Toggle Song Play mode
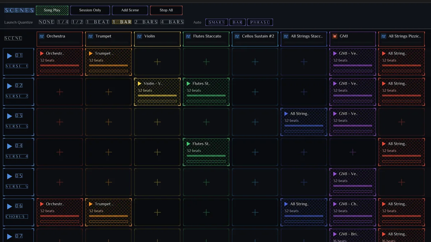 coord(52,10)
